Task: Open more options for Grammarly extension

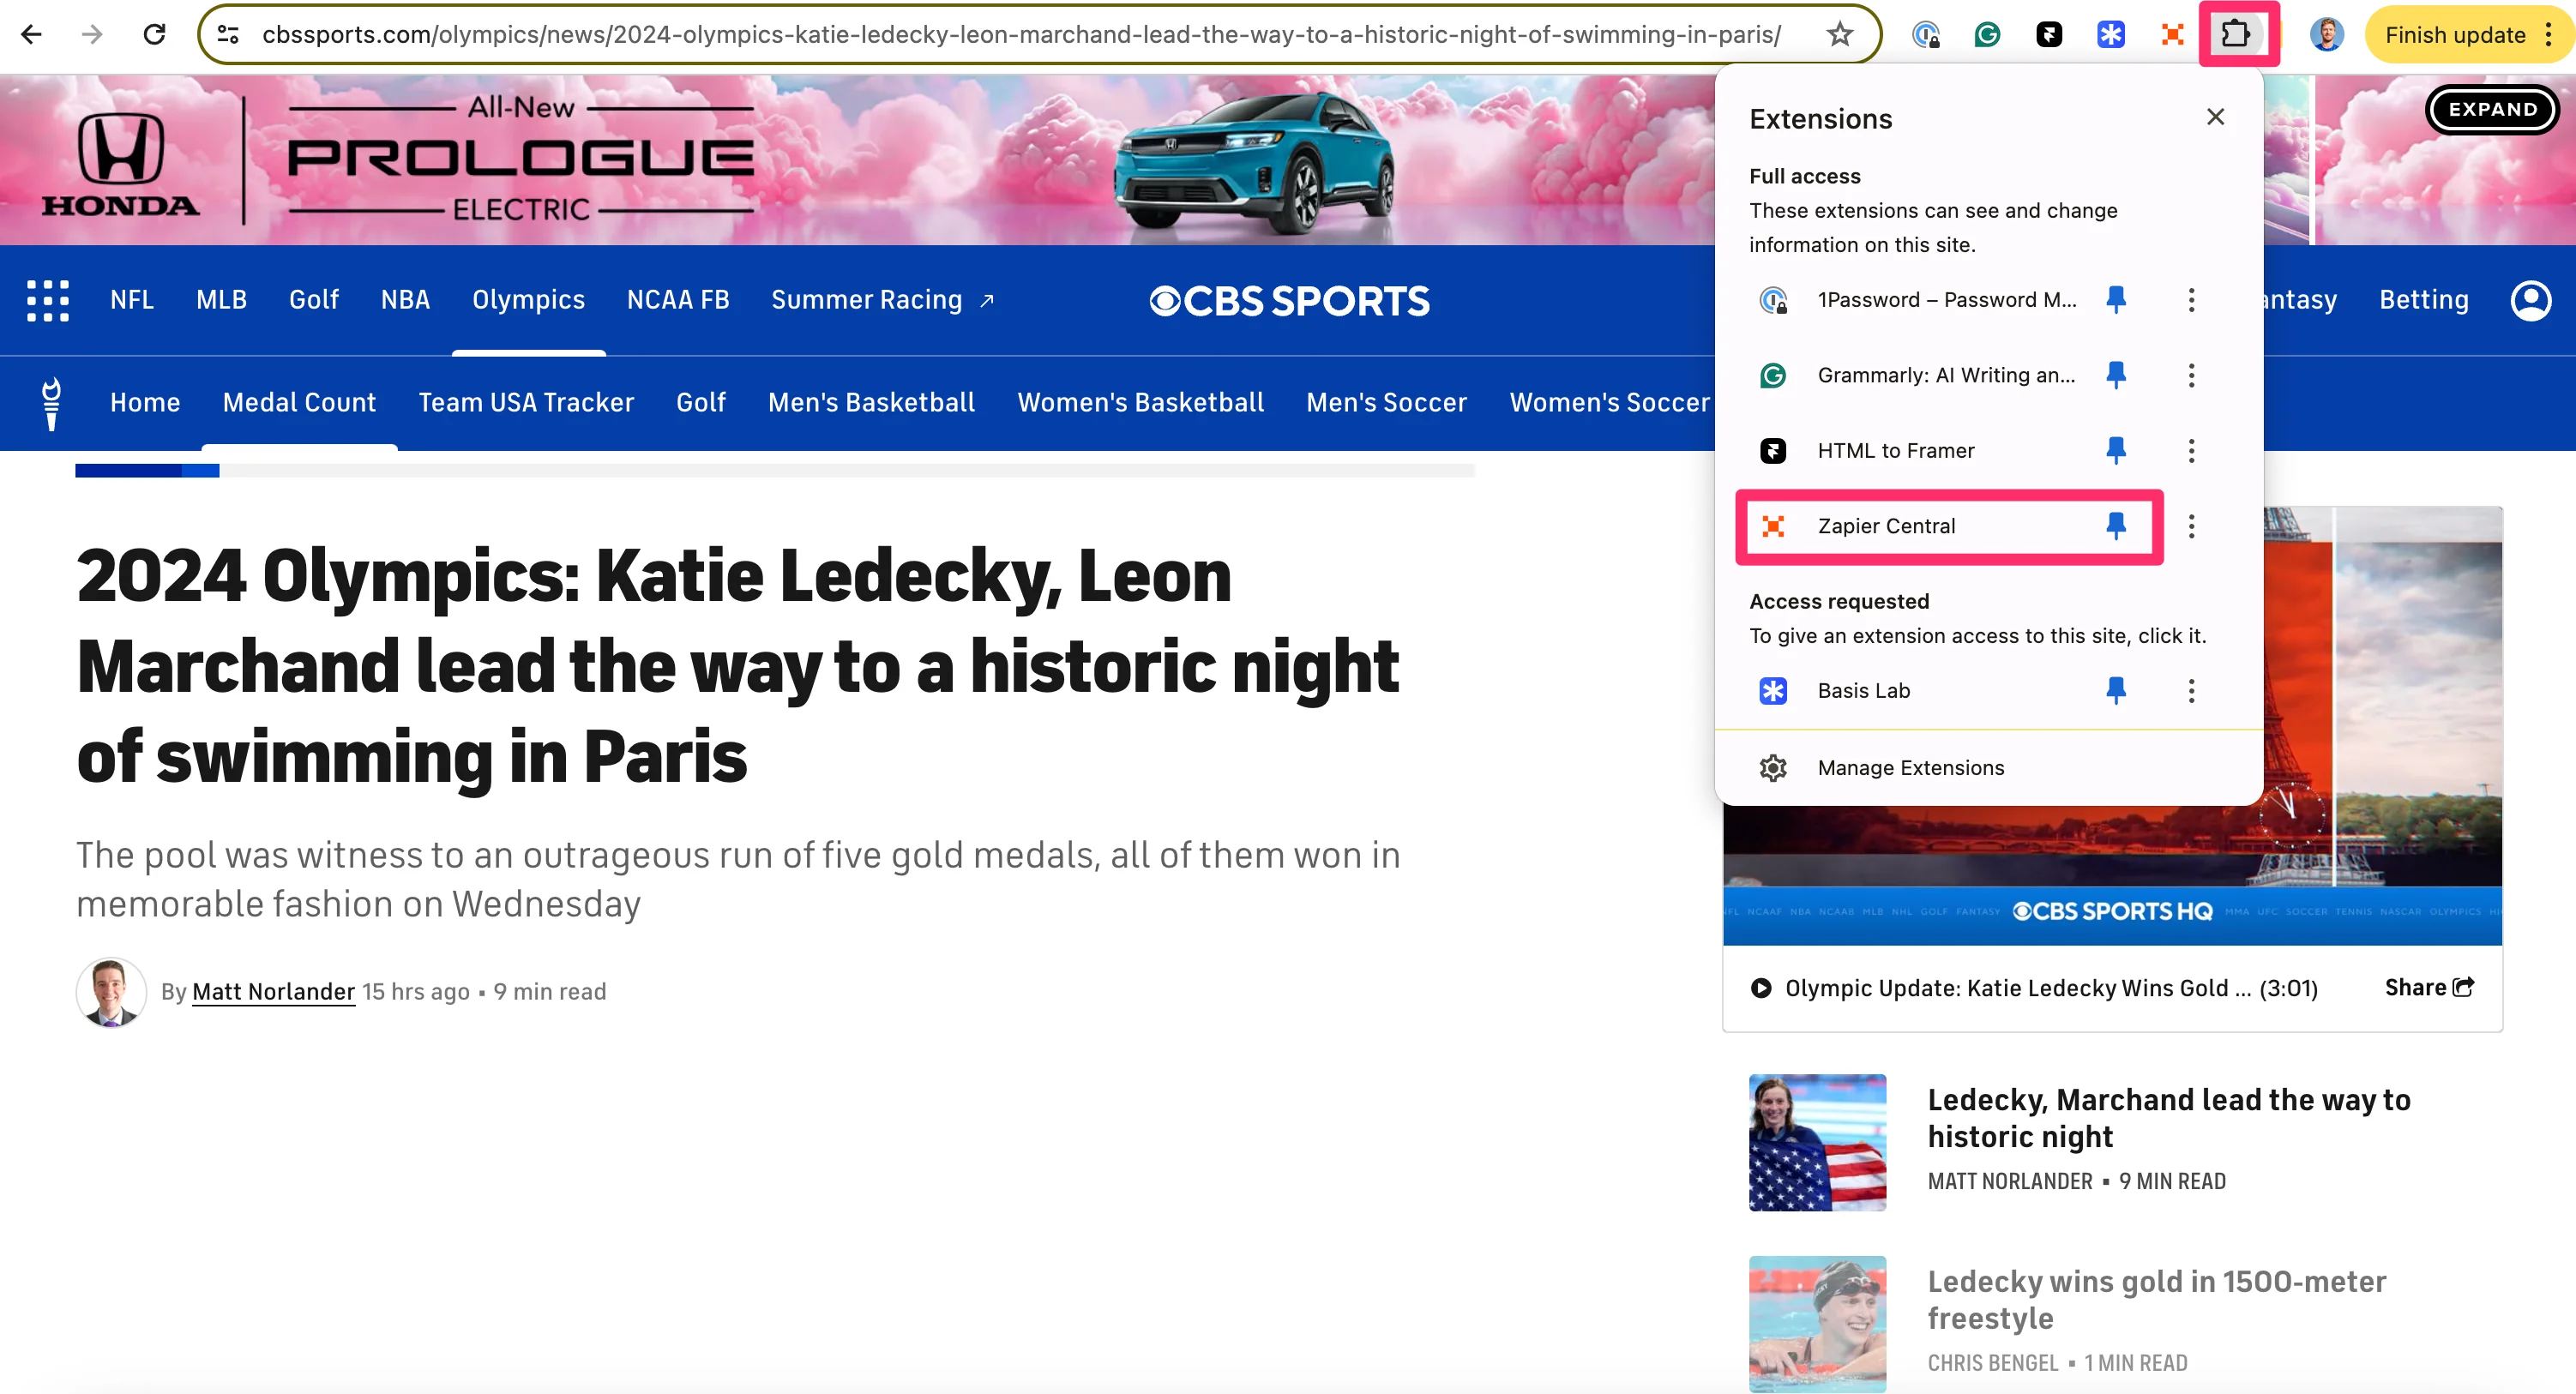Action: point(2191,375)
